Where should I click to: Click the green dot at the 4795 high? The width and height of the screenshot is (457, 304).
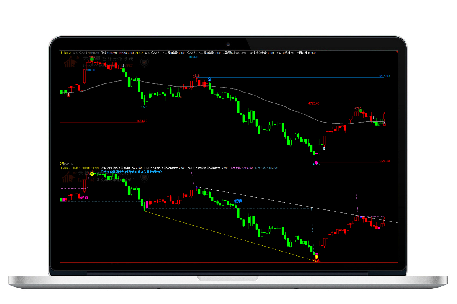click(360, 111)
